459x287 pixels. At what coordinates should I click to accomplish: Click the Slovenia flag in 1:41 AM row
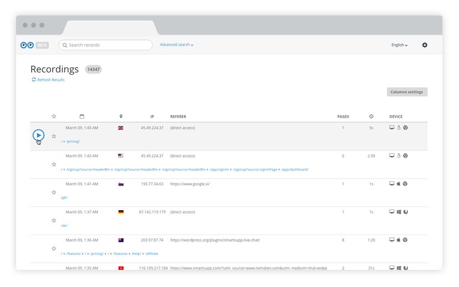(x=121, y=184)
